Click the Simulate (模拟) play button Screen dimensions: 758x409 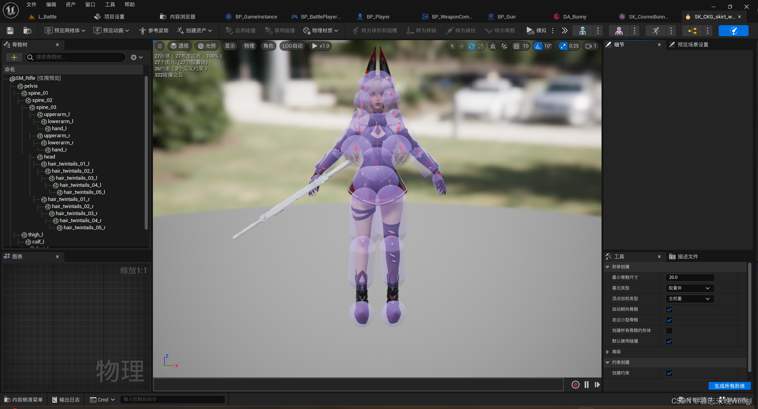pos(536,31)
